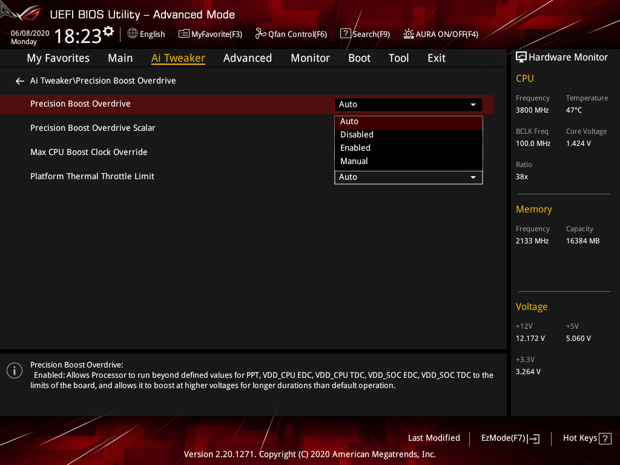Viewport: 620px width, 465px height.
Task: Click the info icon in help panel
Action: coord(15,371)
